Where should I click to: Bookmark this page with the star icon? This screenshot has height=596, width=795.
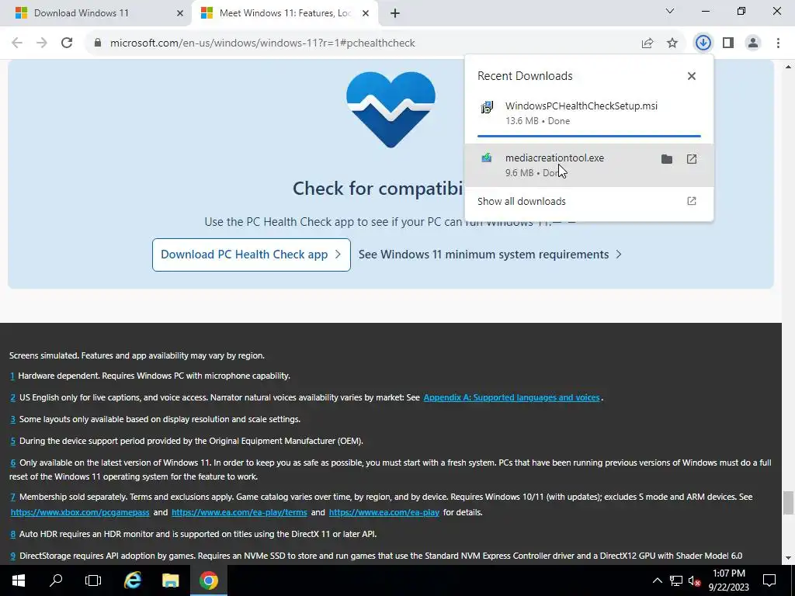pos(672,43)
